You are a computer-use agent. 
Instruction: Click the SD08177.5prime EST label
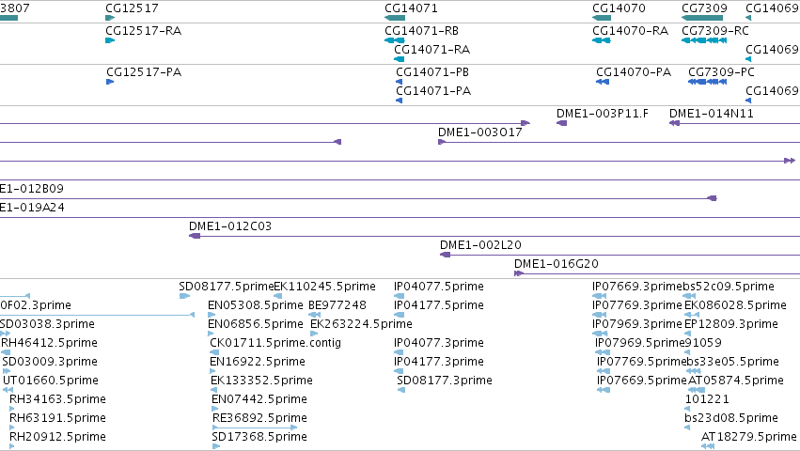(x=227, y=287)
